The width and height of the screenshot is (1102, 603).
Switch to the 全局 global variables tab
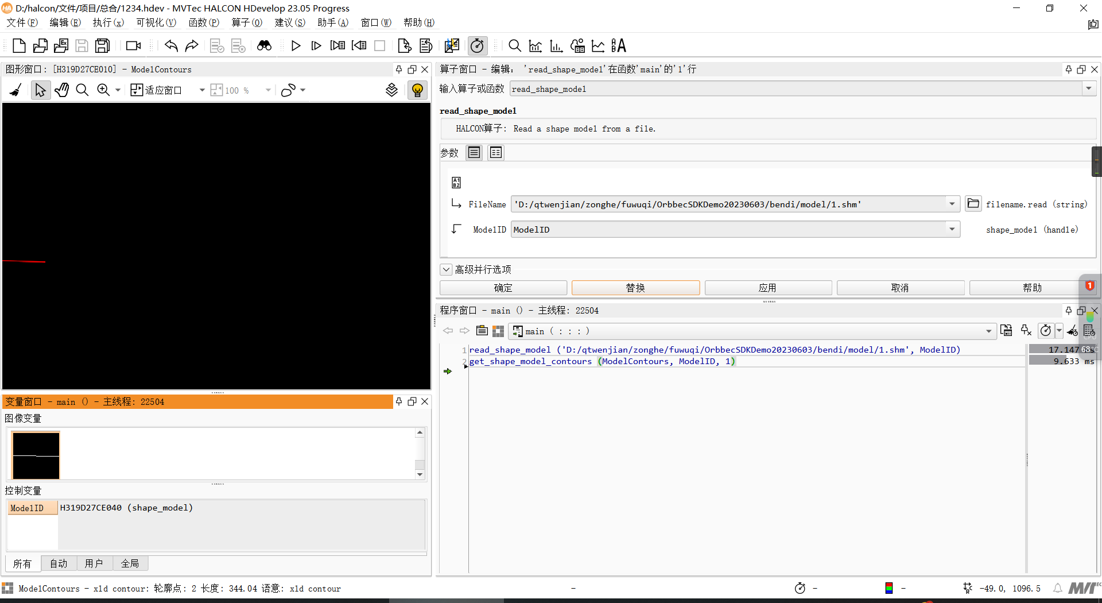coord(130,563)
